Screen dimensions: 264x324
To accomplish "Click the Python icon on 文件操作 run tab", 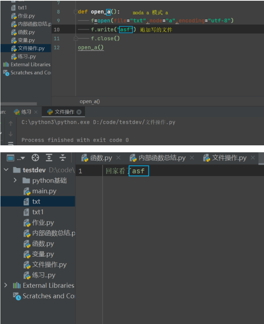I will [50, 112].
